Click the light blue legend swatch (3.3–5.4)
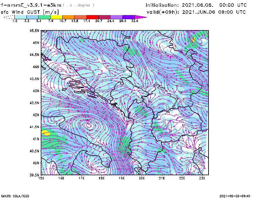The height and width of the screenshot is (198, 257). click(32, 17)
